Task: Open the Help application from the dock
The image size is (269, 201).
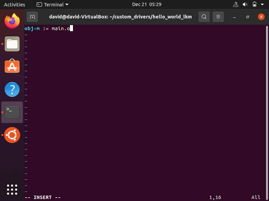Action: click(12, 89)
